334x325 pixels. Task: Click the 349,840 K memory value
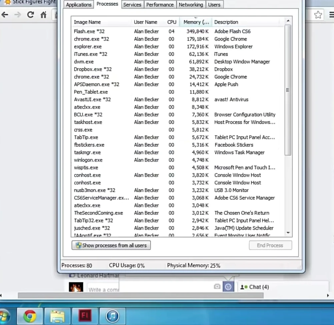pyautogui.click(x=197, y=32)
